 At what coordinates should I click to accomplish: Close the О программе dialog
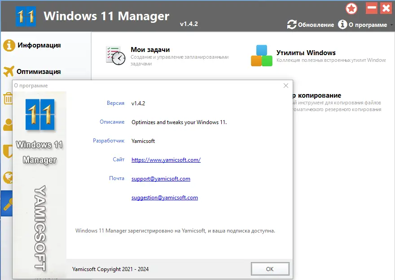285,86
